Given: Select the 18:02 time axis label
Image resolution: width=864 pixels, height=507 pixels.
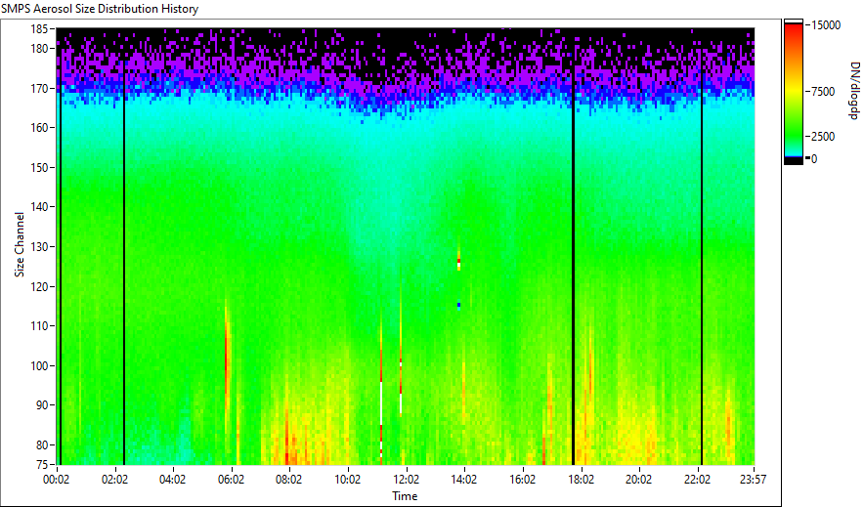Looking at the screenshot, I should 581,480.
